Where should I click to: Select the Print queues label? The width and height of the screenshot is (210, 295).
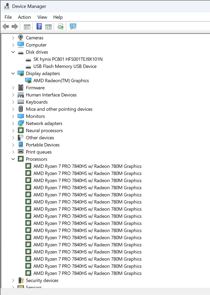click(x=39, y=152)
